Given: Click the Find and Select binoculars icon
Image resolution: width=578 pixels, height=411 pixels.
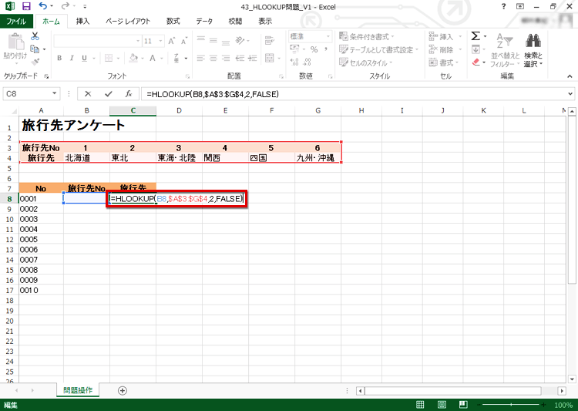Looking at the screenshot, I should tap(533, 41).
